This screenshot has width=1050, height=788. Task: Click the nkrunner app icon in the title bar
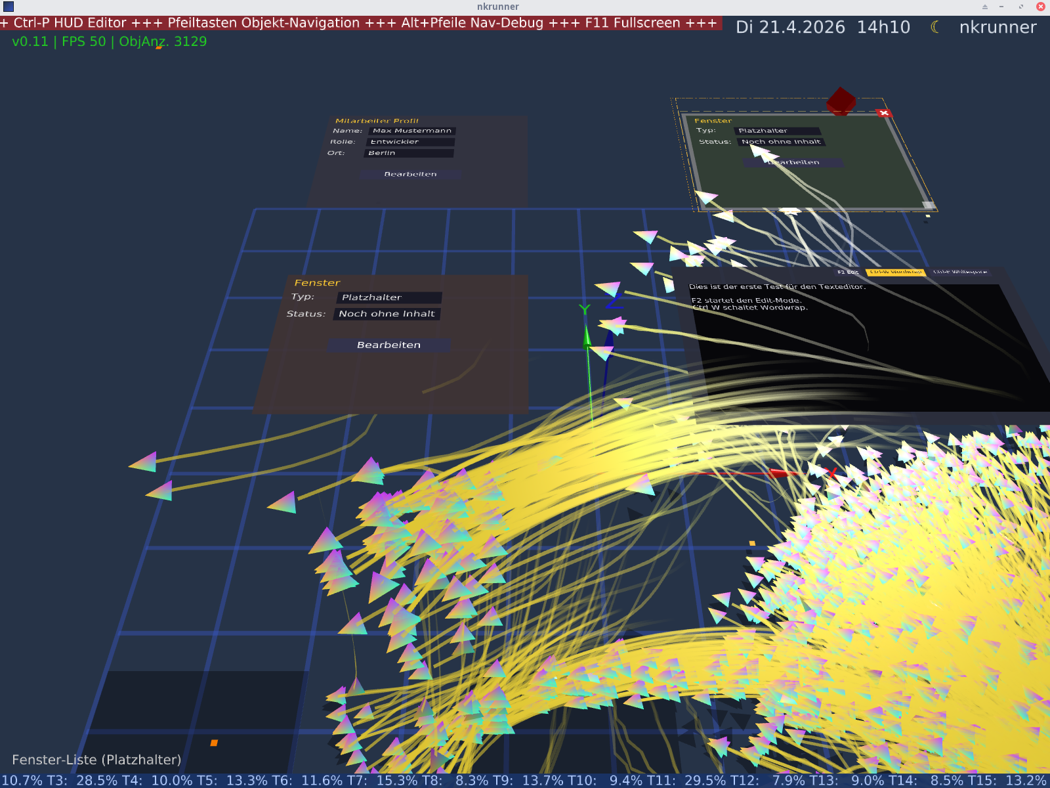click(x=9, y=7)
